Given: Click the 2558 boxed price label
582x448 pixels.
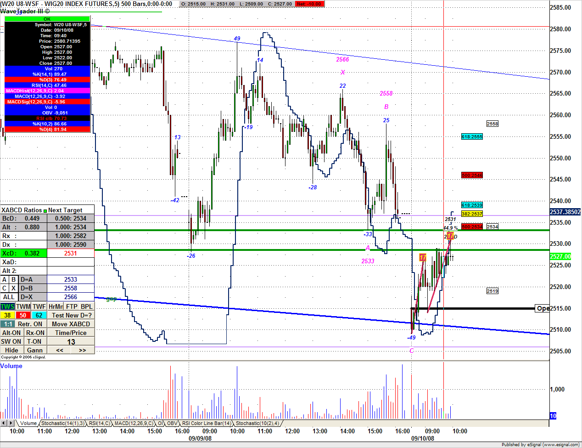Looking at the screenshot, I should pyautogui.click(x=492, y=124).
